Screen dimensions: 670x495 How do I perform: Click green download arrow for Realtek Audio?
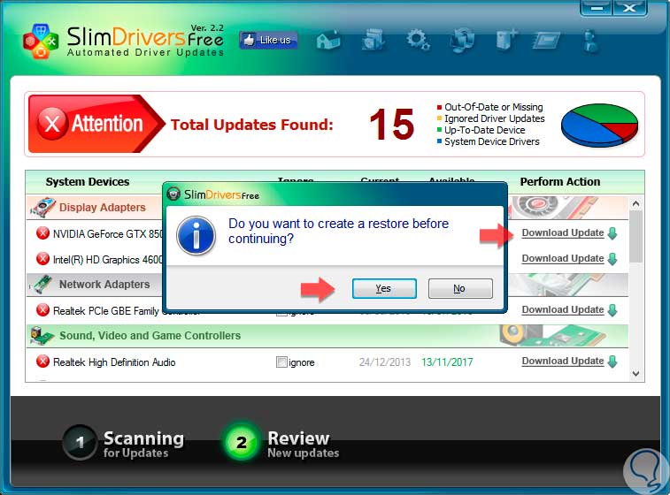[612, 362]
